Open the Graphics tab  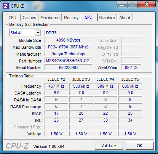pos(107,18)
